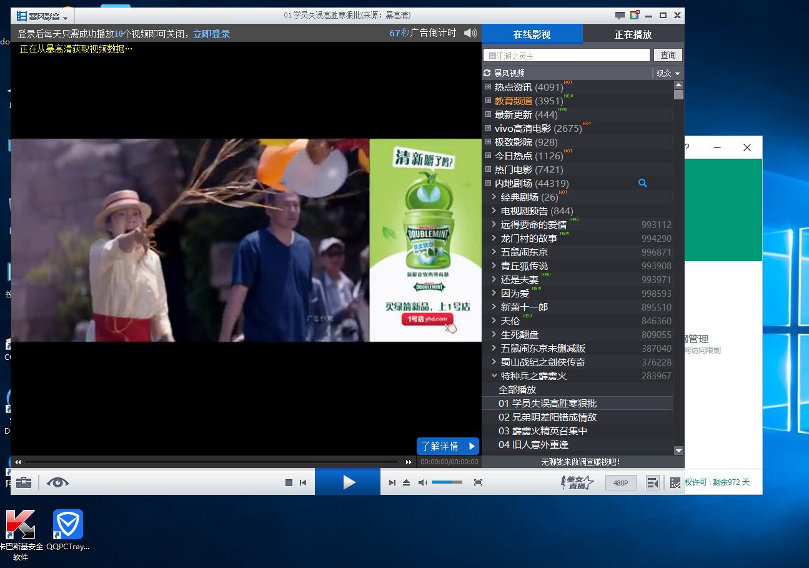Open a file with the eject icon
The height and width of the screenshot is (568, 809).
tap(407, 482)
